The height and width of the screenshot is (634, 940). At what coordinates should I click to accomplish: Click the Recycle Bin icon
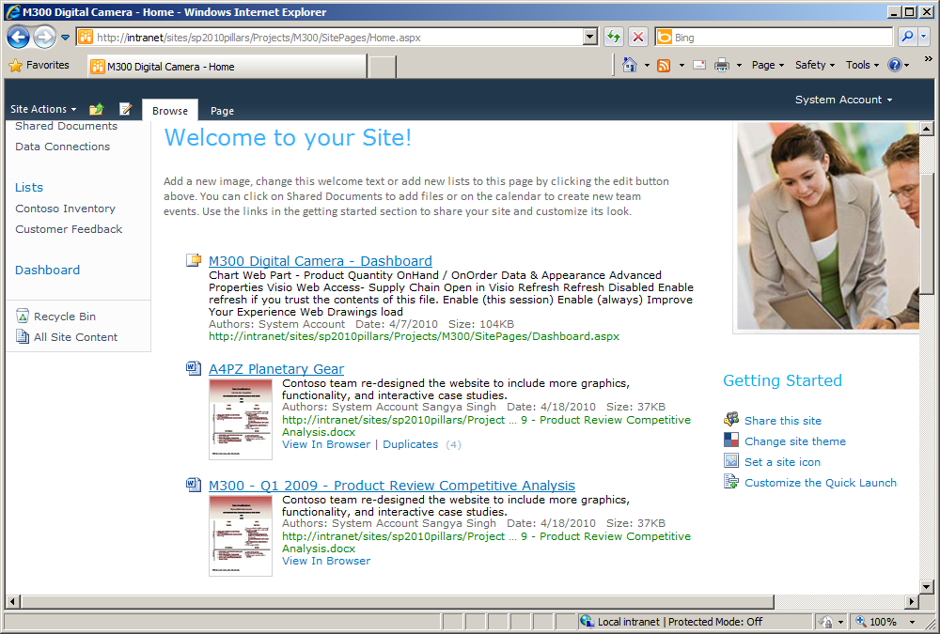pyautogui.click(x=23, y=316)
